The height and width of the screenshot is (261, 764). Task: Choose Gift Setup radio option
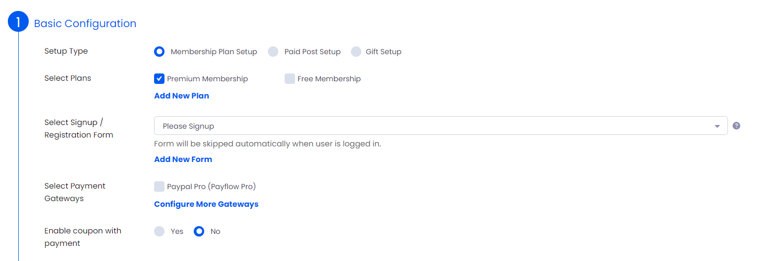pos(356,52)
